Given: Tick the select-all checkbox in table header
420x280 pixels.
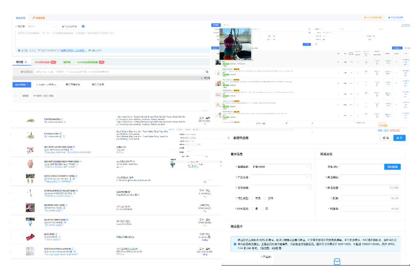Looking at the screenshot, I should click(16, 96).
